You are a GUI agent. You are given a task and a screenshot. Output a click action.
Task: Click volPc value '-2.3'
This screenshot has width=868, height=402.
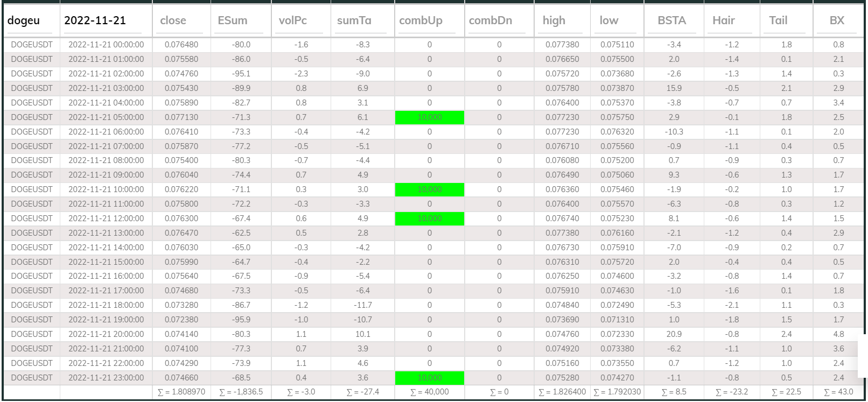click(301, 74)
